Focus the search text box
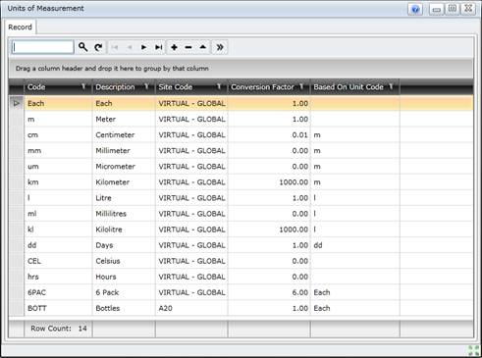 coord(43,47)
